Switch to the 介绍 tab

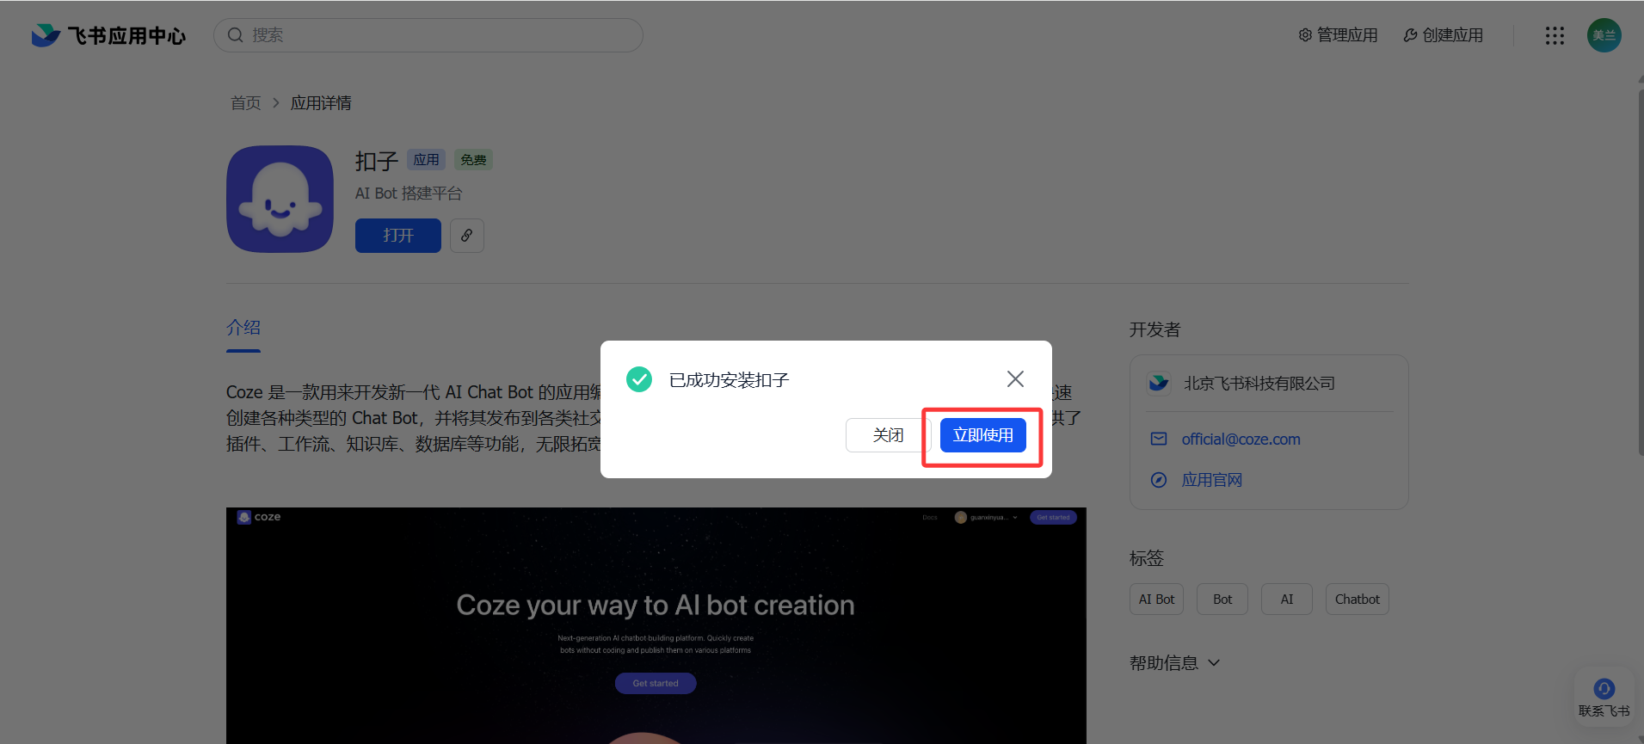pyautogui.click(x=243, y=328)
